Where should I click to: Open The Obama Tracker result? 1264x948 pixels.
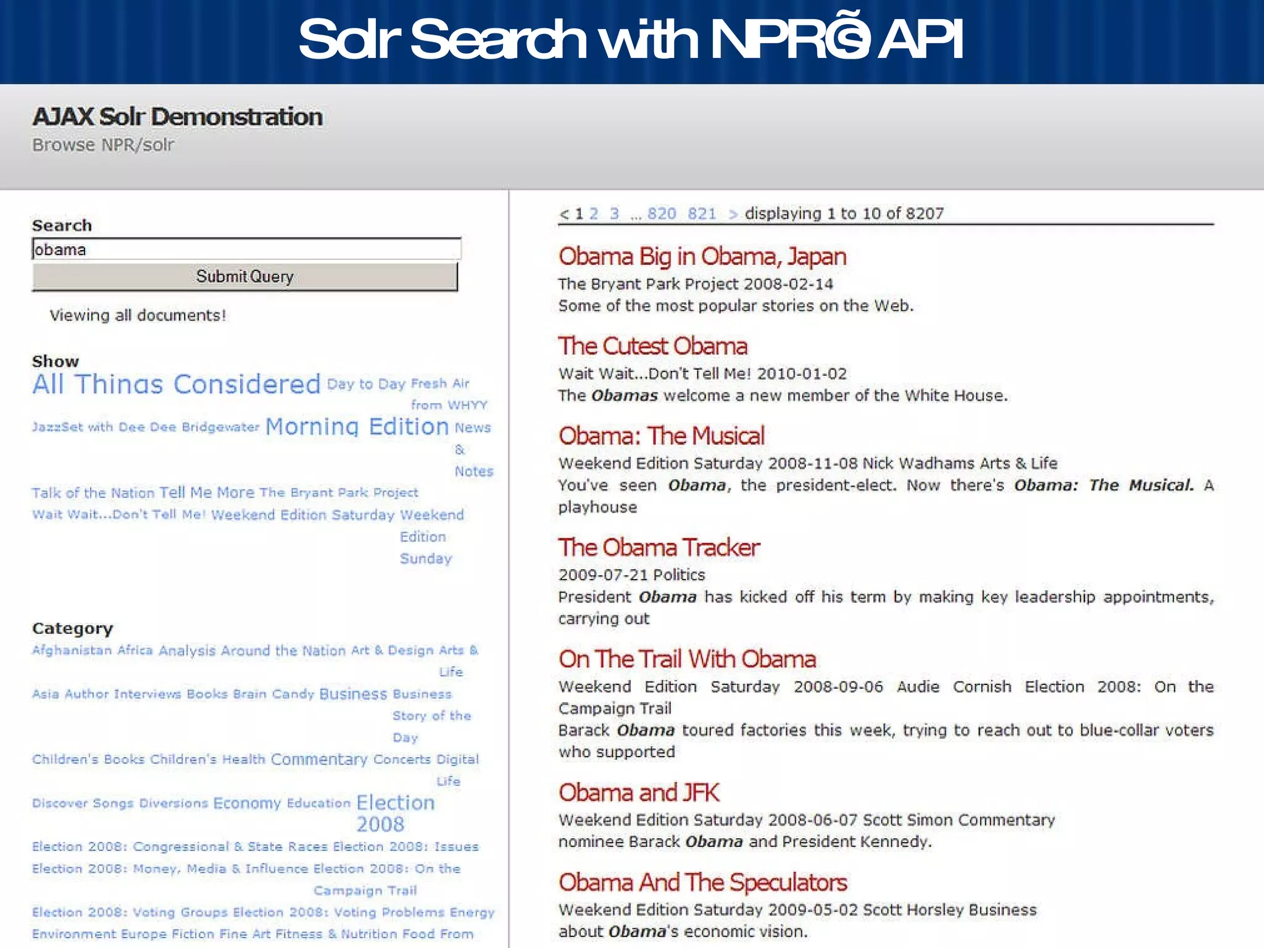(x=659, y=547)
